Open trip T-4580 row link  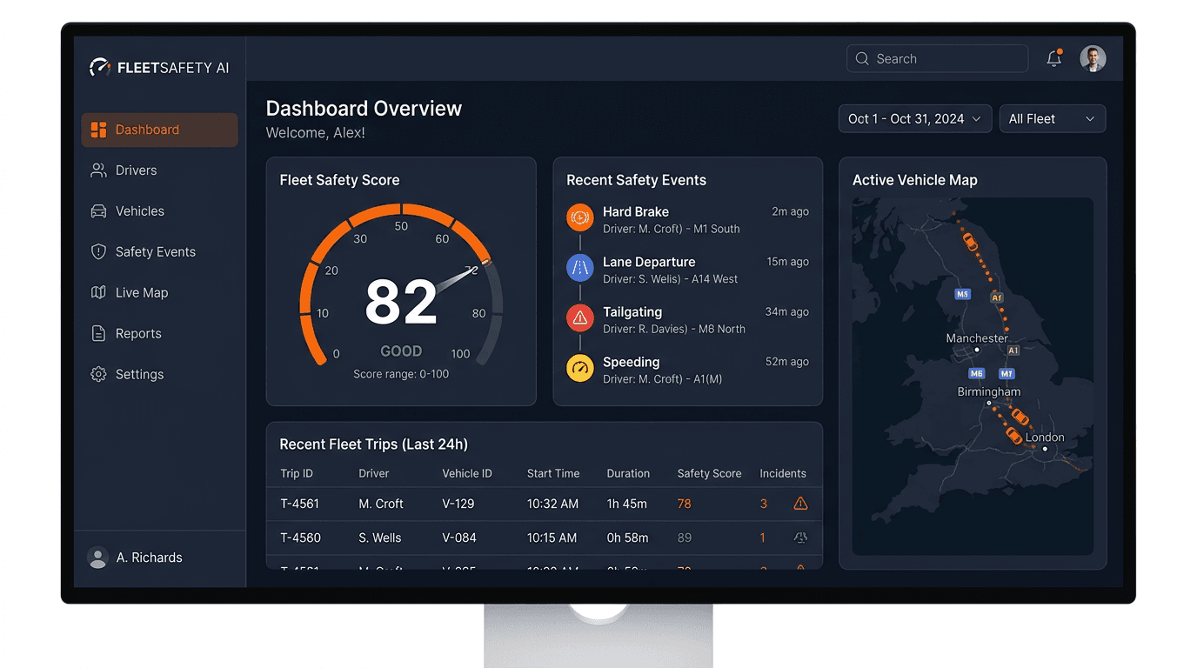coord(300,538)
